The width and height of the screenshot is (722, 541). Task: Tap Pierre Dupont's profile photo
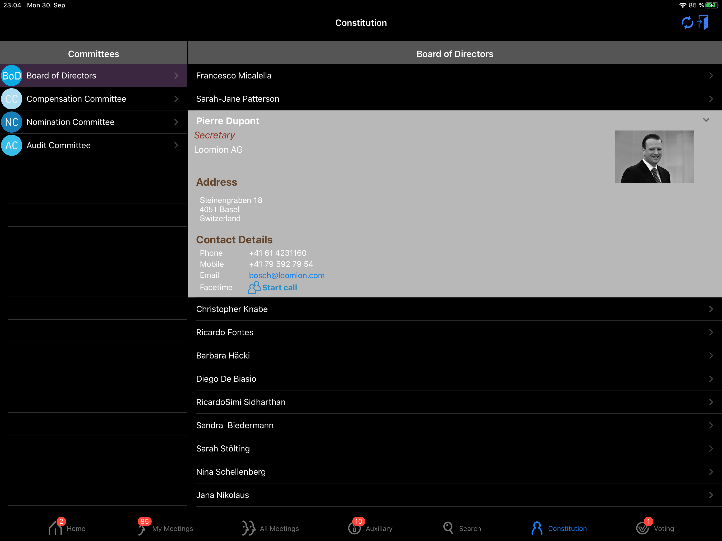coord(654,157)
